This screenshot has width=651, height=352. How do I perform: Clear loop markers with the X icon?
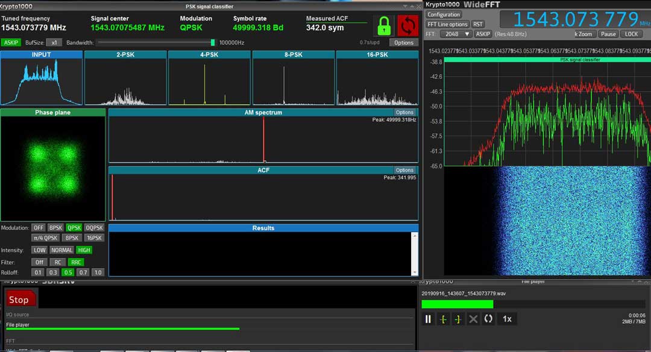pos(473,319)
